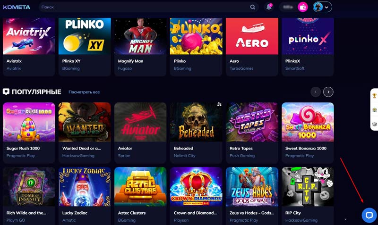
Task: Open the Plinko XY game tile
Action: tap(85, 36)
